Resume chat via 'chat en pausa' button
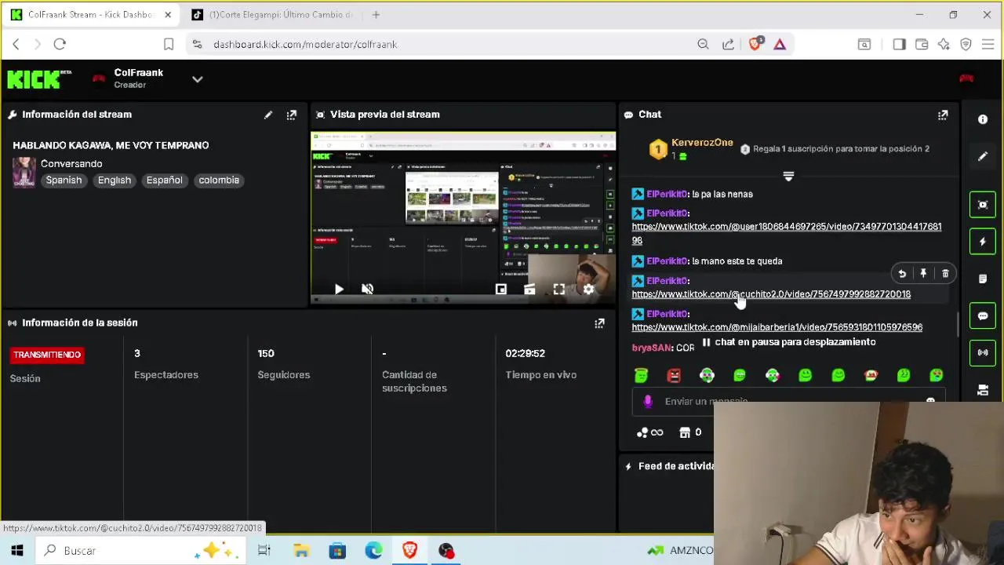This screenshot has height=565, width=1004. 788,342
